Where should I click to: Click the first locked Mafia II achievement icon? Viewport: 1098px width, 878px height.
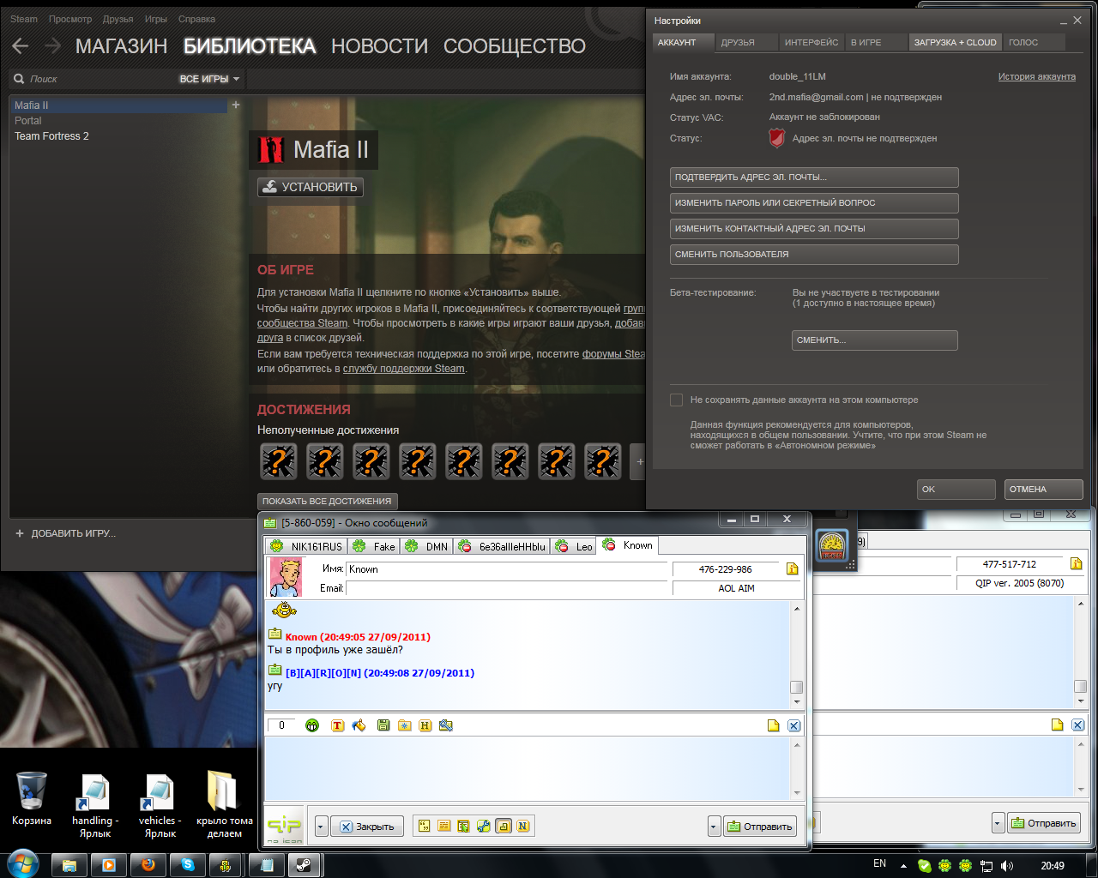point(279,461)
